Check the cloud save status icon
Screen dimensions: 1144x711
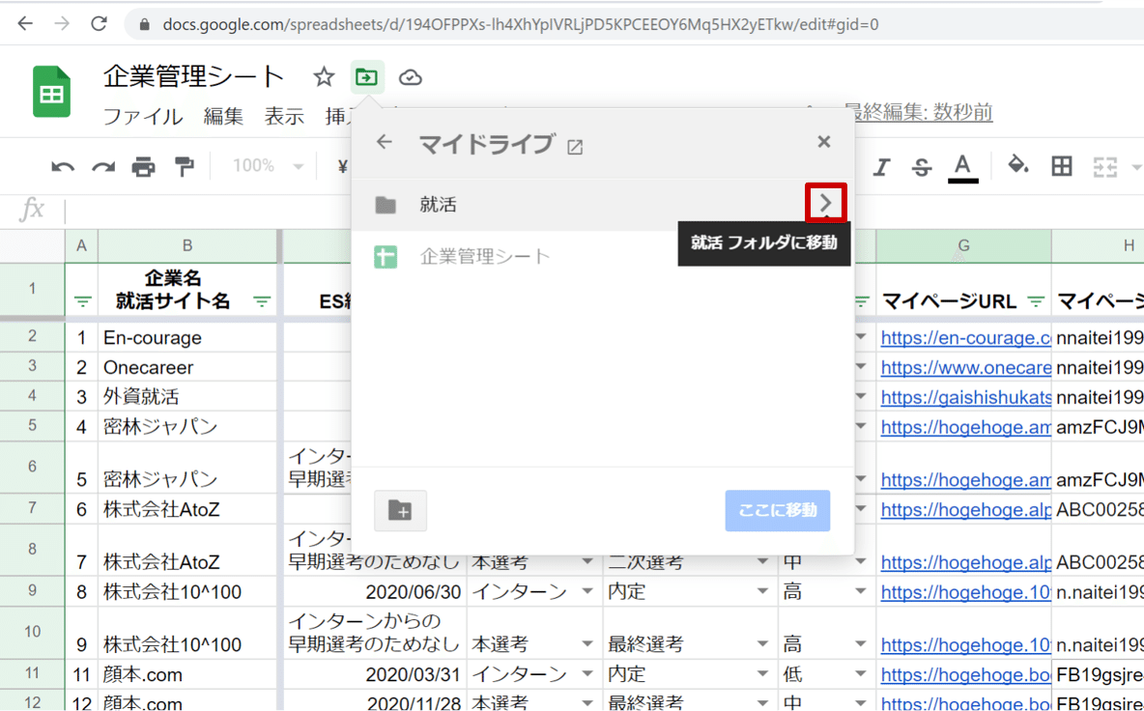point(410,77)
